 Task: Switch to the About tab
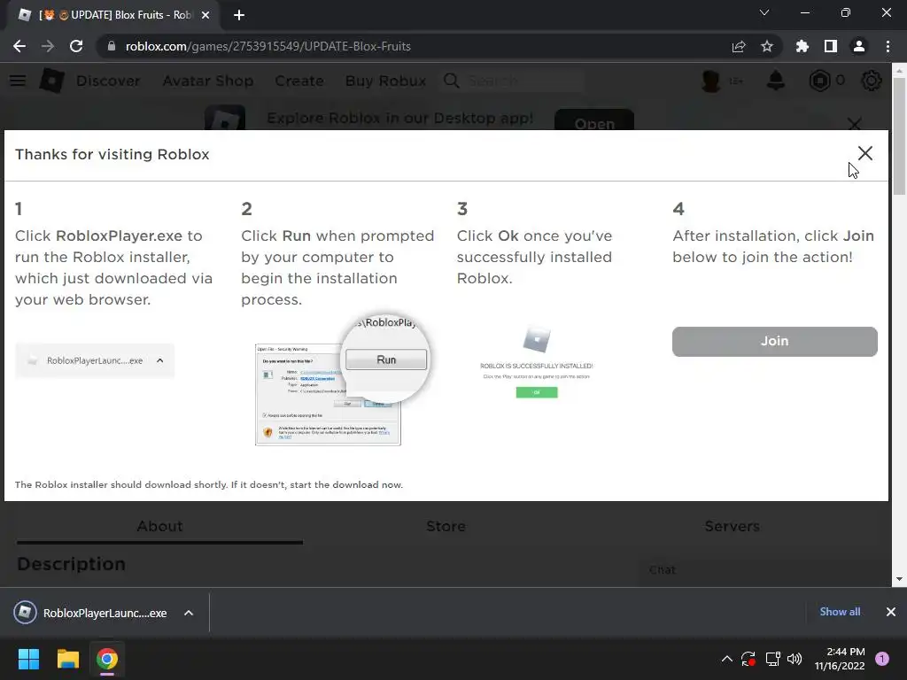(159, 526)
